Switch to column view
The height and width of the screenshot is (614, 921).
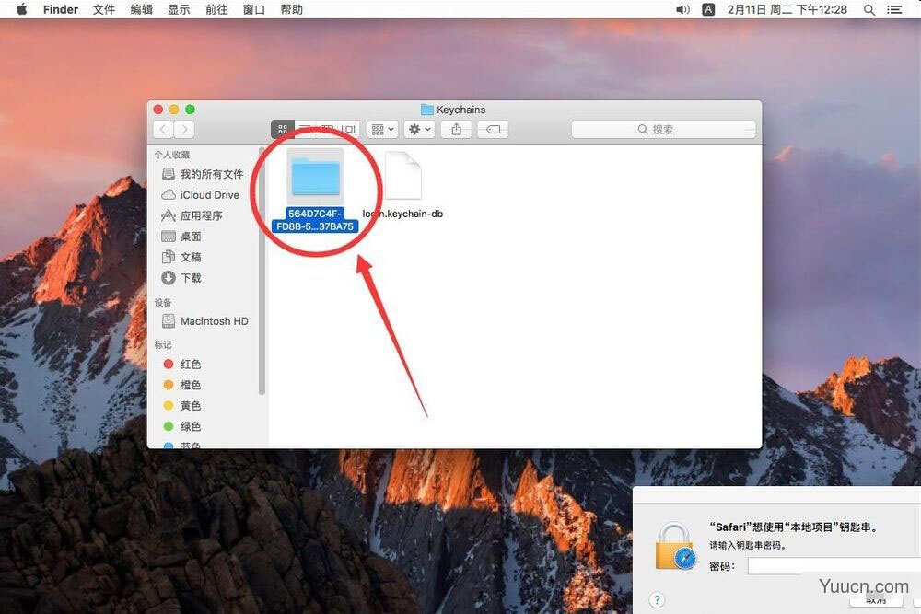pos(327,129)
